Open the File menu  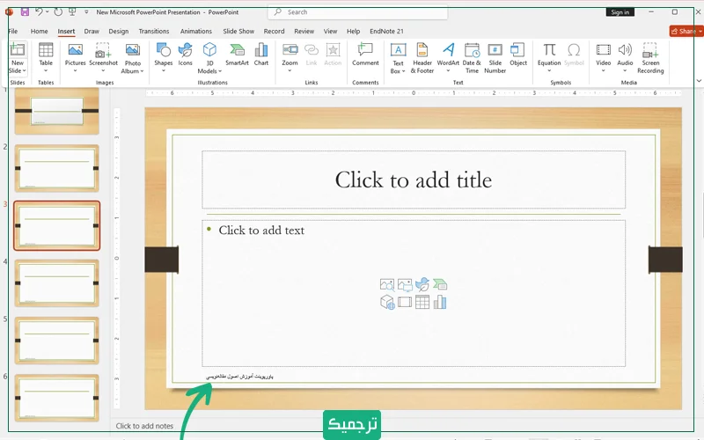click(13, 31)
